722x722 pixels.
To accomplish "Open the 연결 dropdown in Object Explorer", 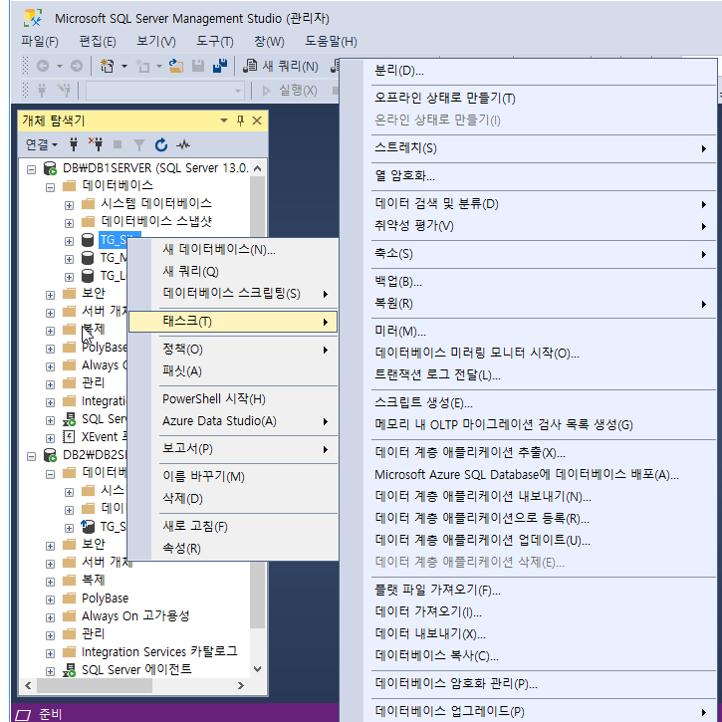I will coord(42,145).
